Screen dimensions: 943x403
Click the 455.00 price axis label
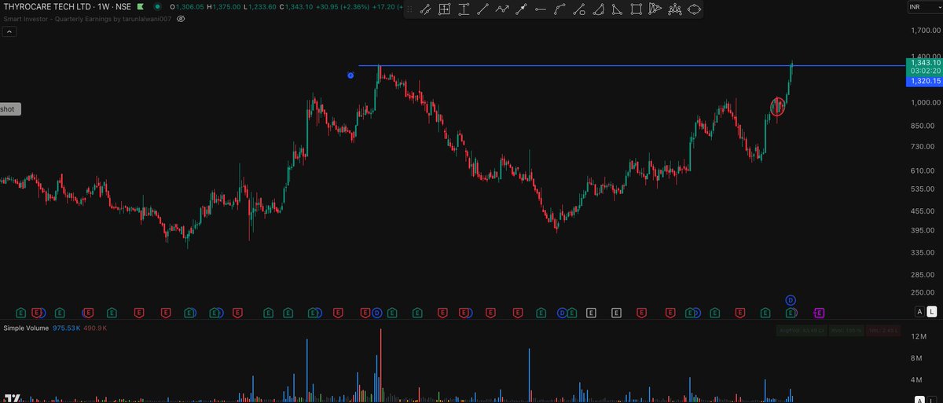(924, 211)
